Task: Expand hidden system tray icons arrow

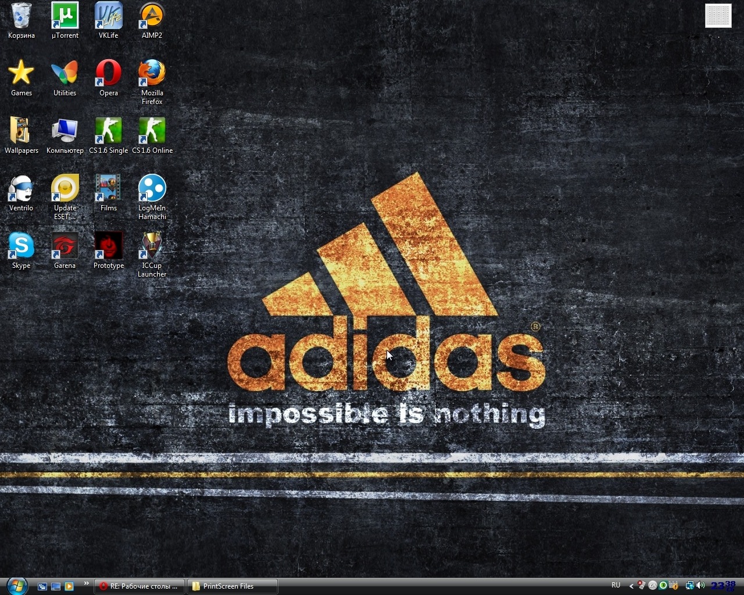Action: pyautogui.click(x=632, y=586)
